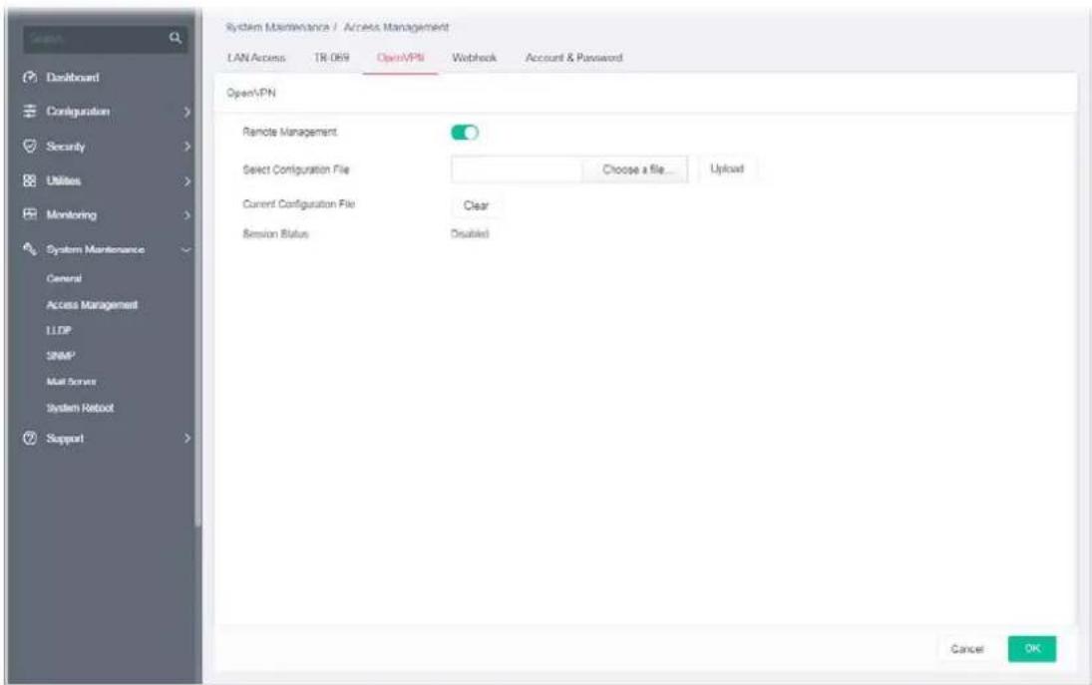This screenshot has width=1092, height=685.
Task: Open System Reboot page
Action: coord(80,408)
